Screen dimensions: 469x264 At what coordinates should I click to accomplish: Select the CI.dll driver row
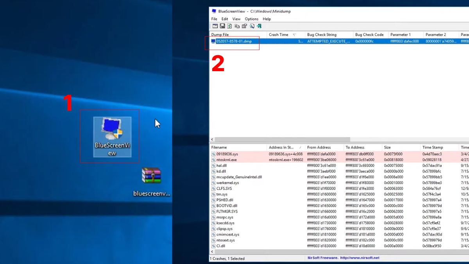click(339, 246)
